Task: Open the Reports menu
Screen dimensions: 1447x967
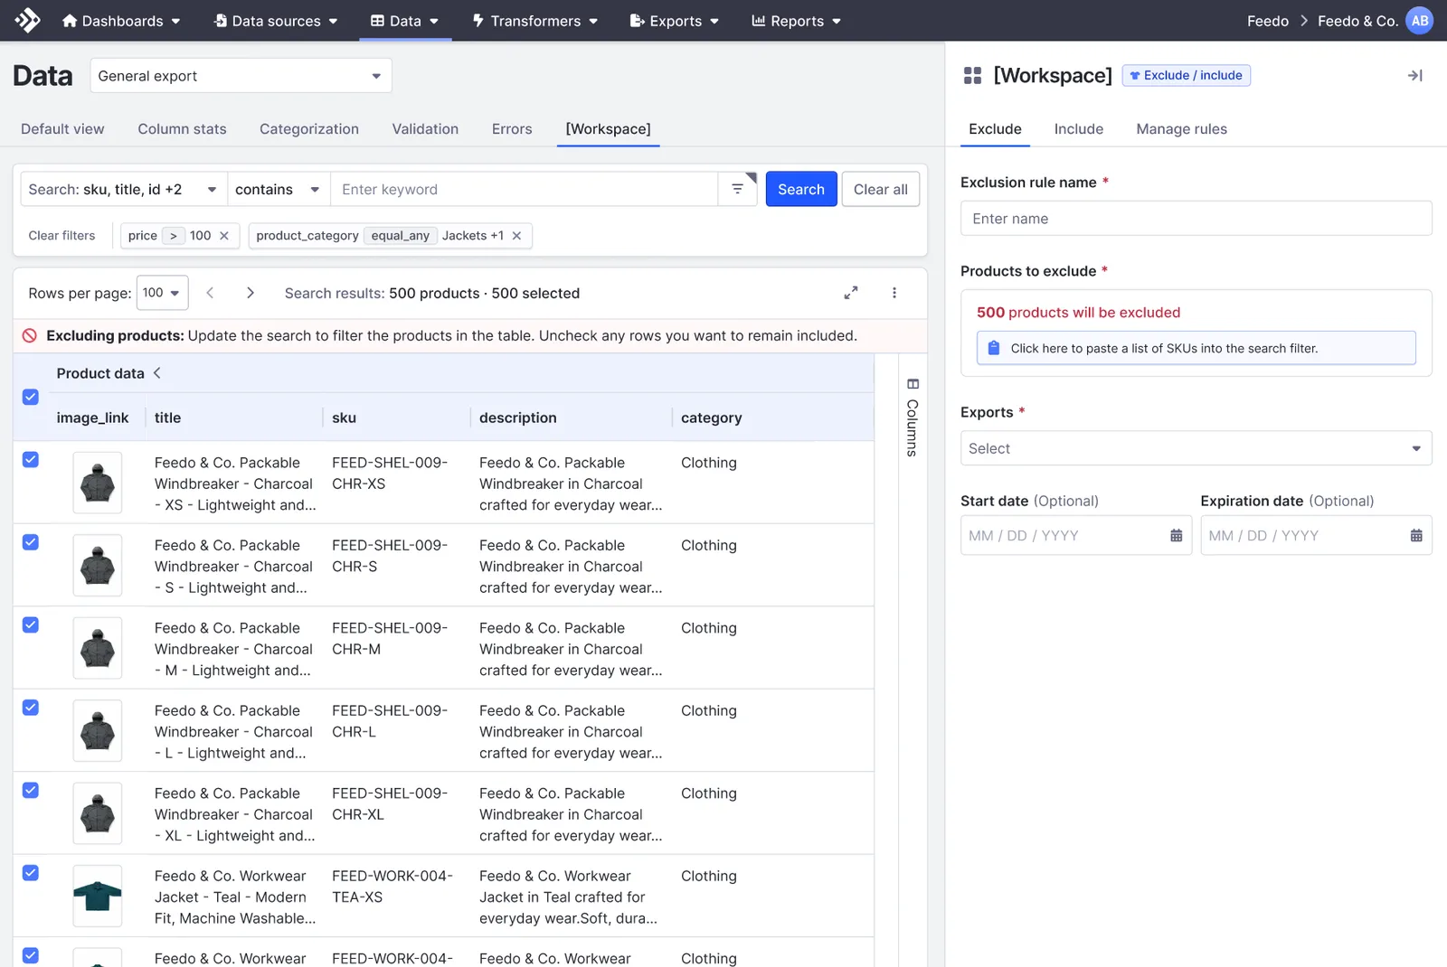Action: coord(796,21)
